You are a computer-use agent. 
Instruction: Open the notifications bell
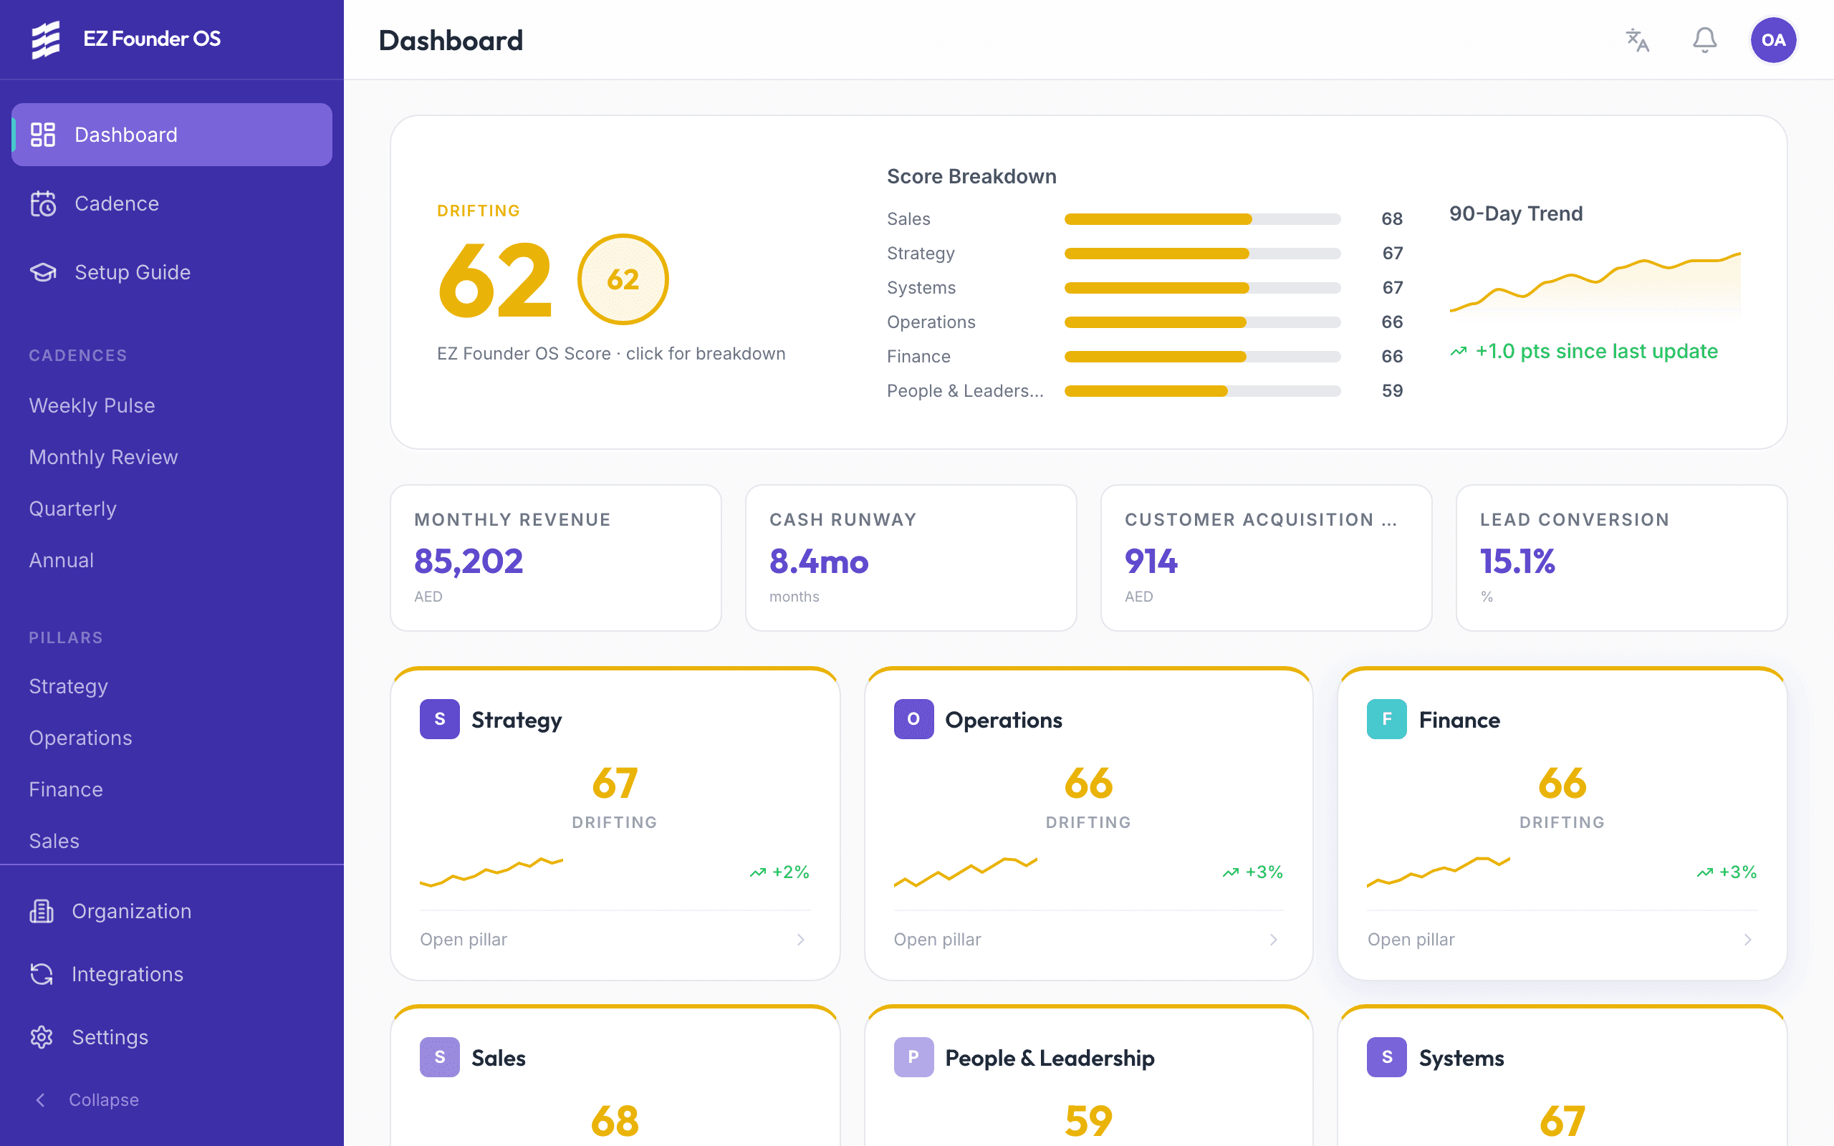click(x=1704, y=39)
